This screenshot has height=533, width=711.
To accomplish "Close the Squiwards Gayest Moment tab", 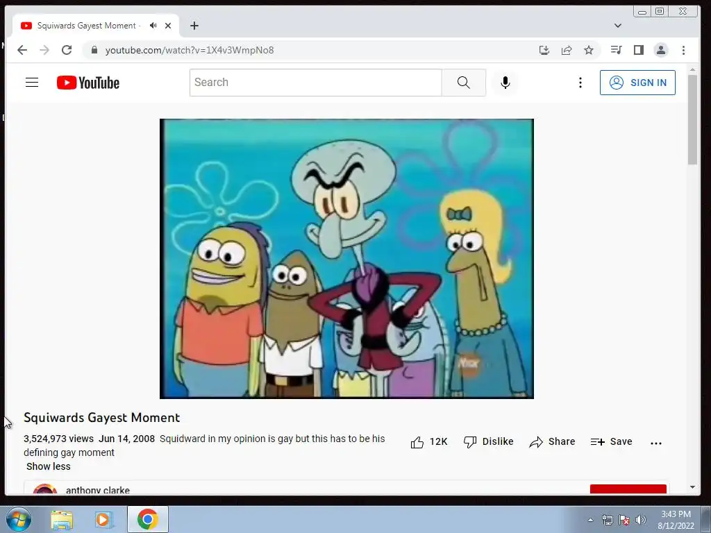I will pos(168,26).
